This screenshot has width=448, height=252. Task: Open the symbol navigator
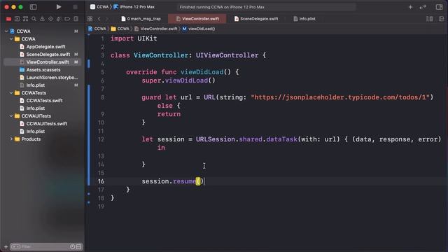[x=25, y=19]
